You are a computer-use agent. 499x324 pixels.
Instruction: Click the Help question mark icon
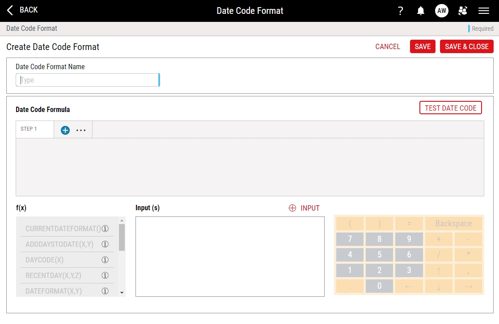pos(400,11)
